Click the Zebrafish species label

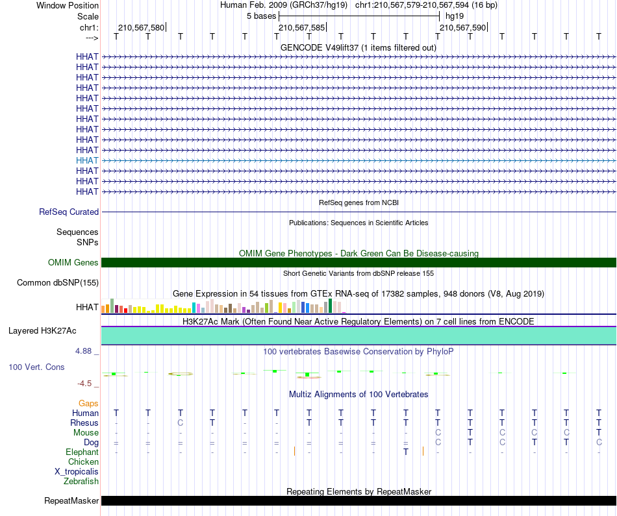pyautogui.click(x=81, y=481)
